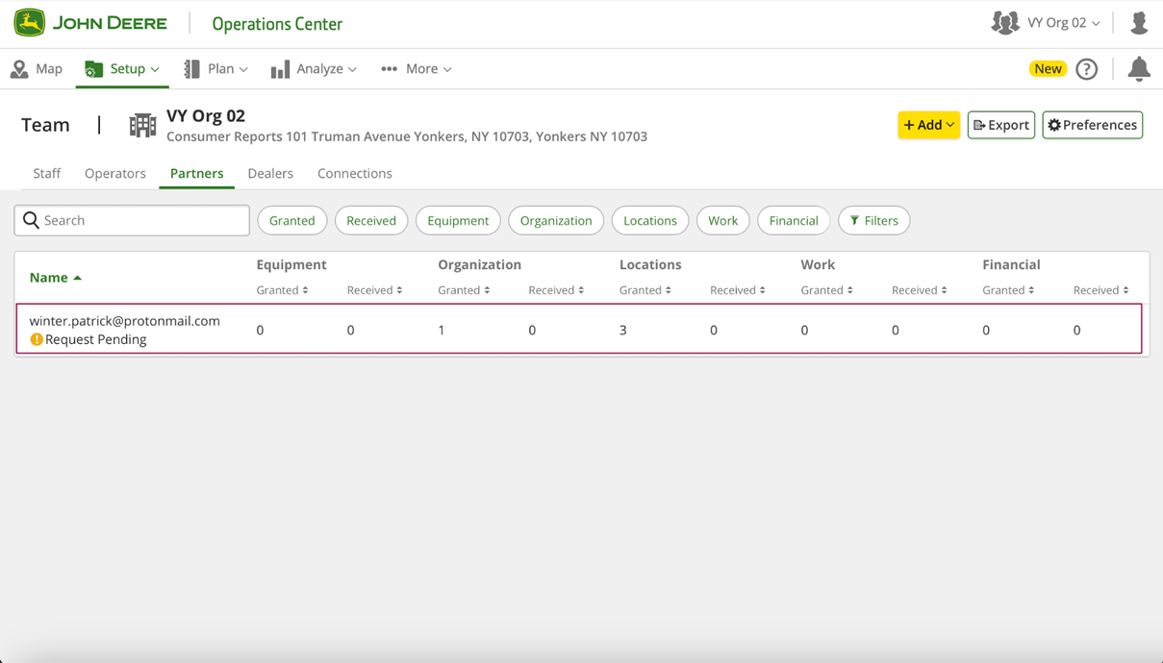
Task: Click the help question mark icon
Action: (x=1086, y=69)
